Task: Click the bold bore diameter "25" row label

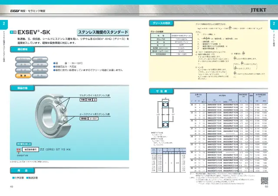Action: 192,144
